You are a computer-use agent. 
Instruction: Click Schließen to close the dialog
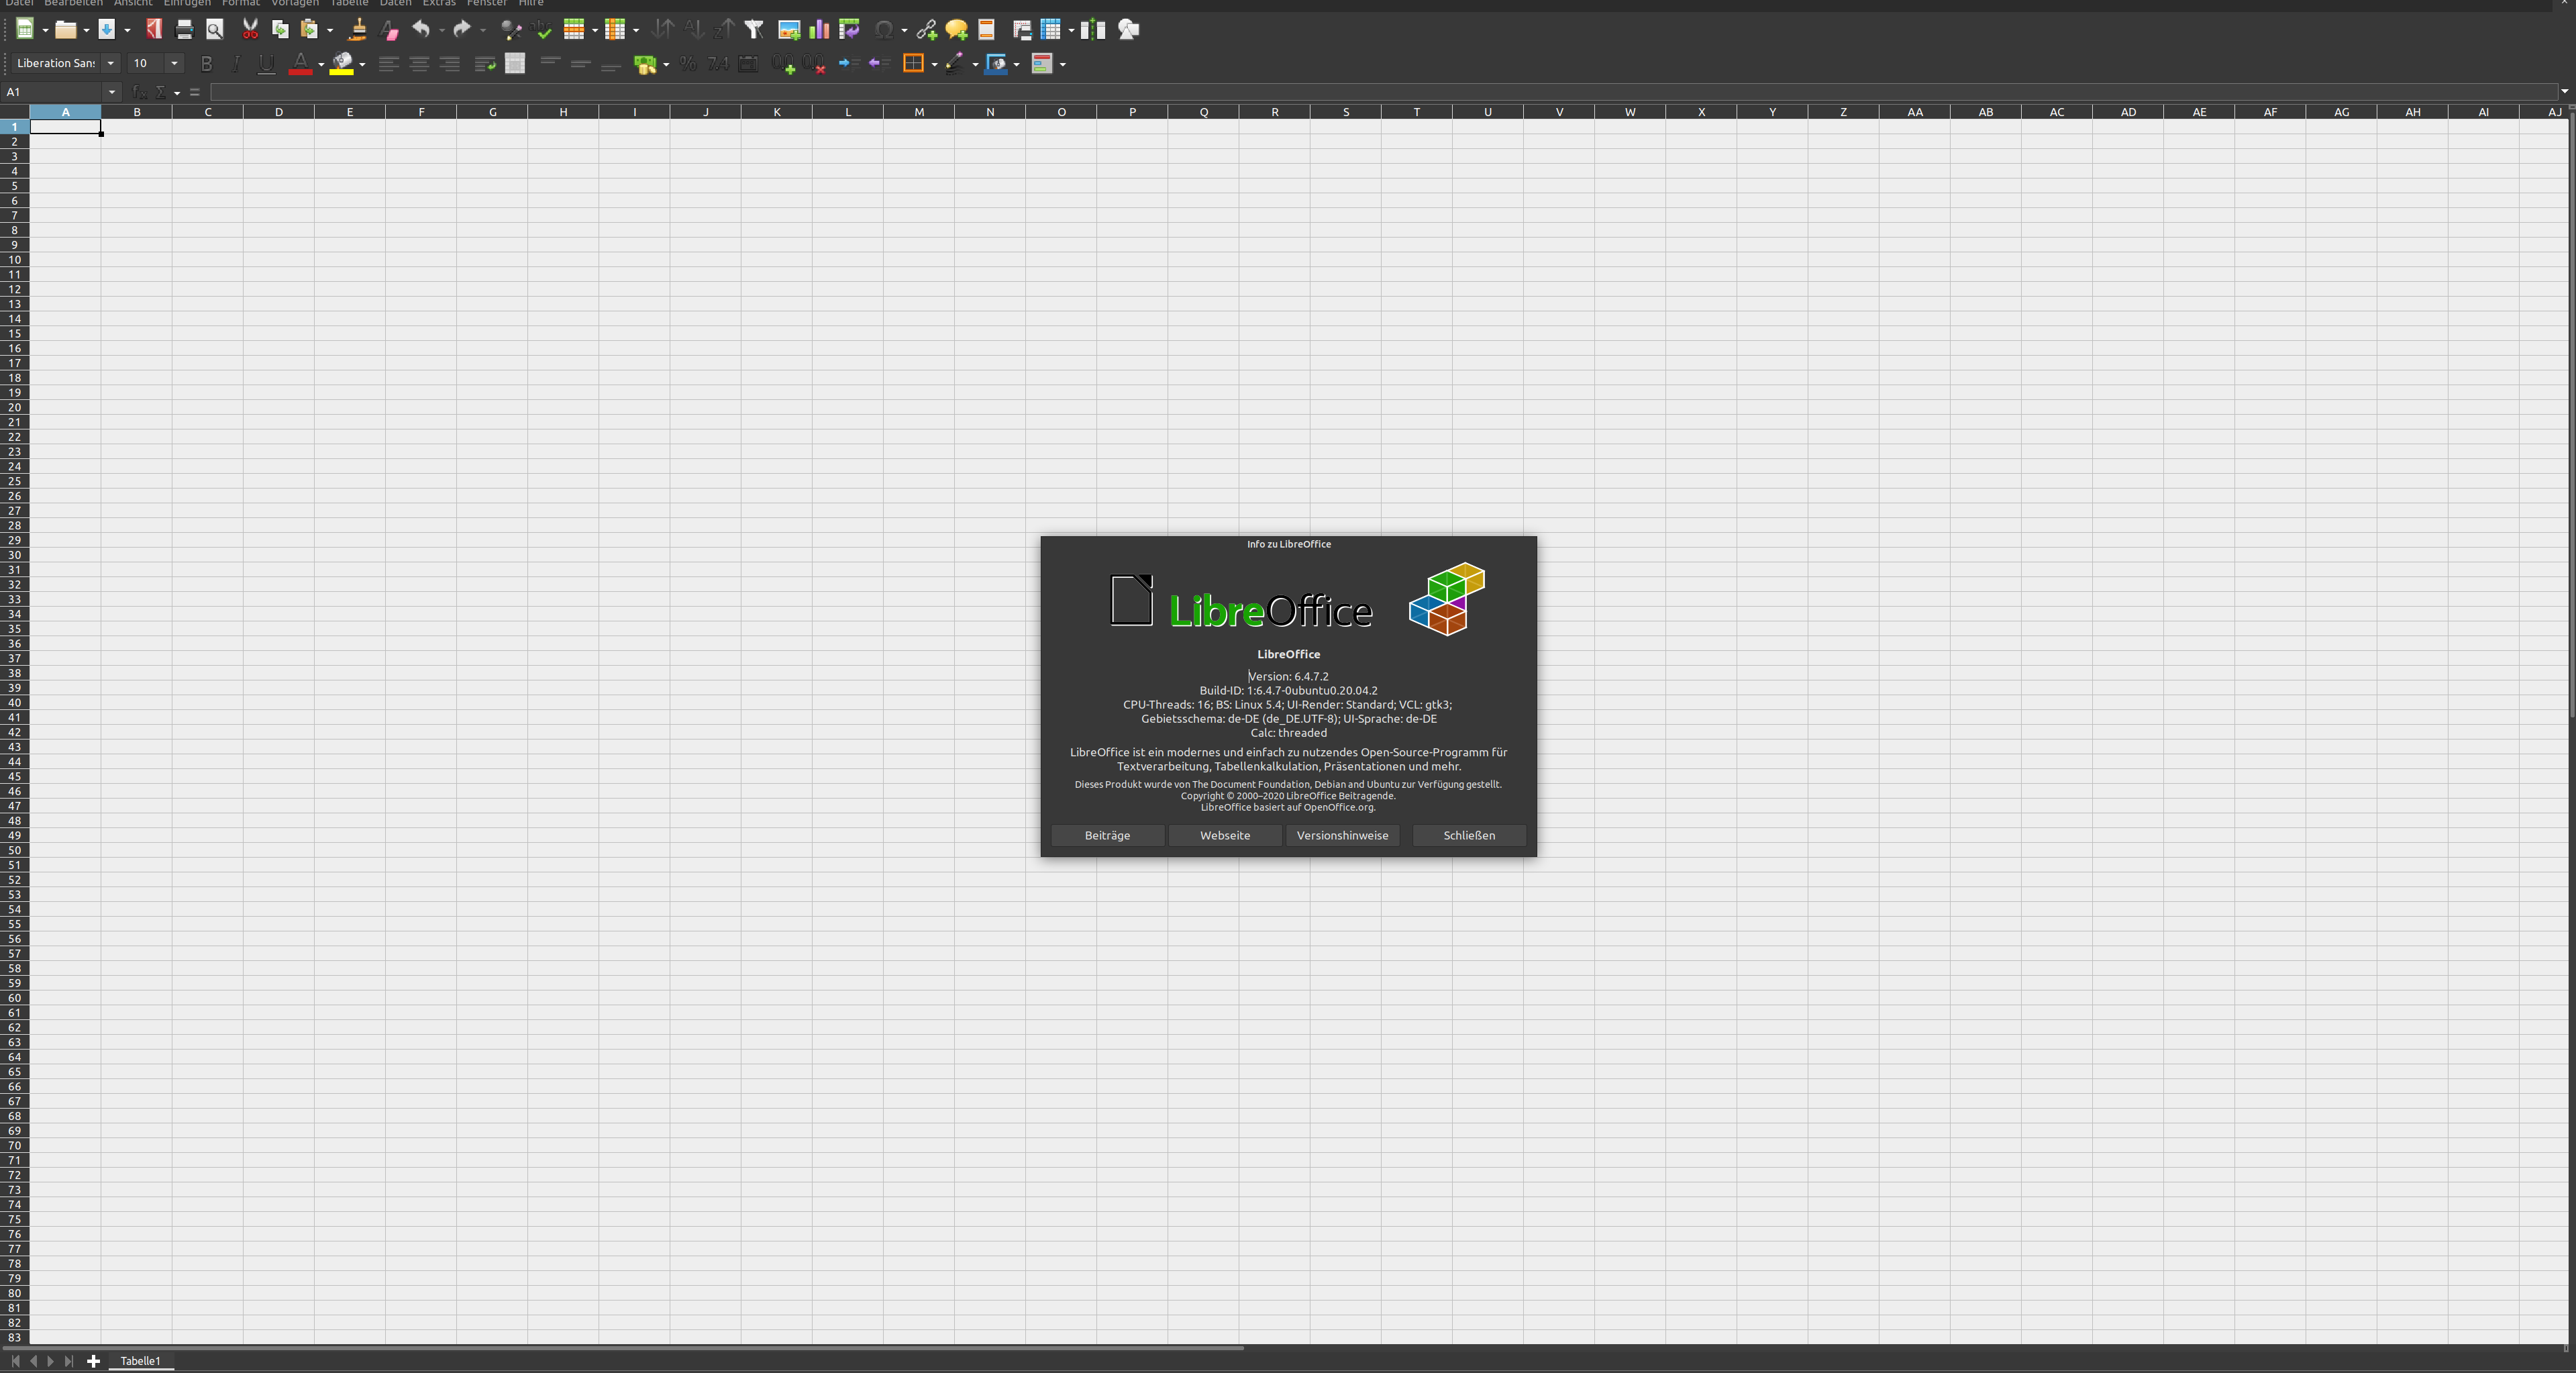(x=1469, y=835)
